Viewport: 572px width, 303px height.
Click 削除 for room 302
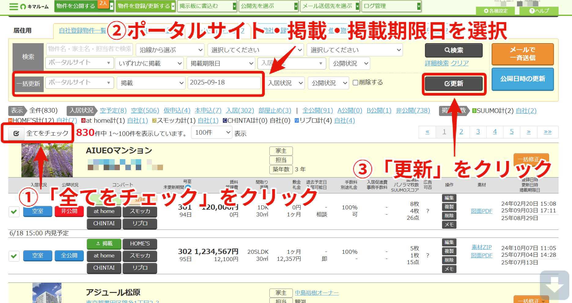tap(449, 260)
